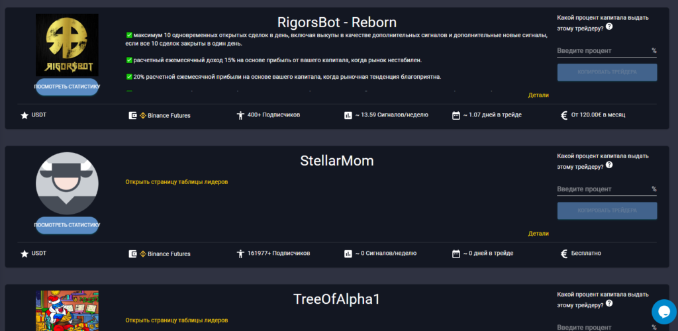Click the RigorsBot logo thumbnail
The height and width of the screenshot is (331, 678).
click(x=67, y=45)
